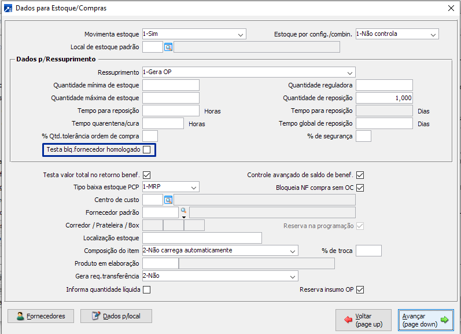Focus the Localização estoque field
The image size is (461, 334).
[x=202, y=238]
